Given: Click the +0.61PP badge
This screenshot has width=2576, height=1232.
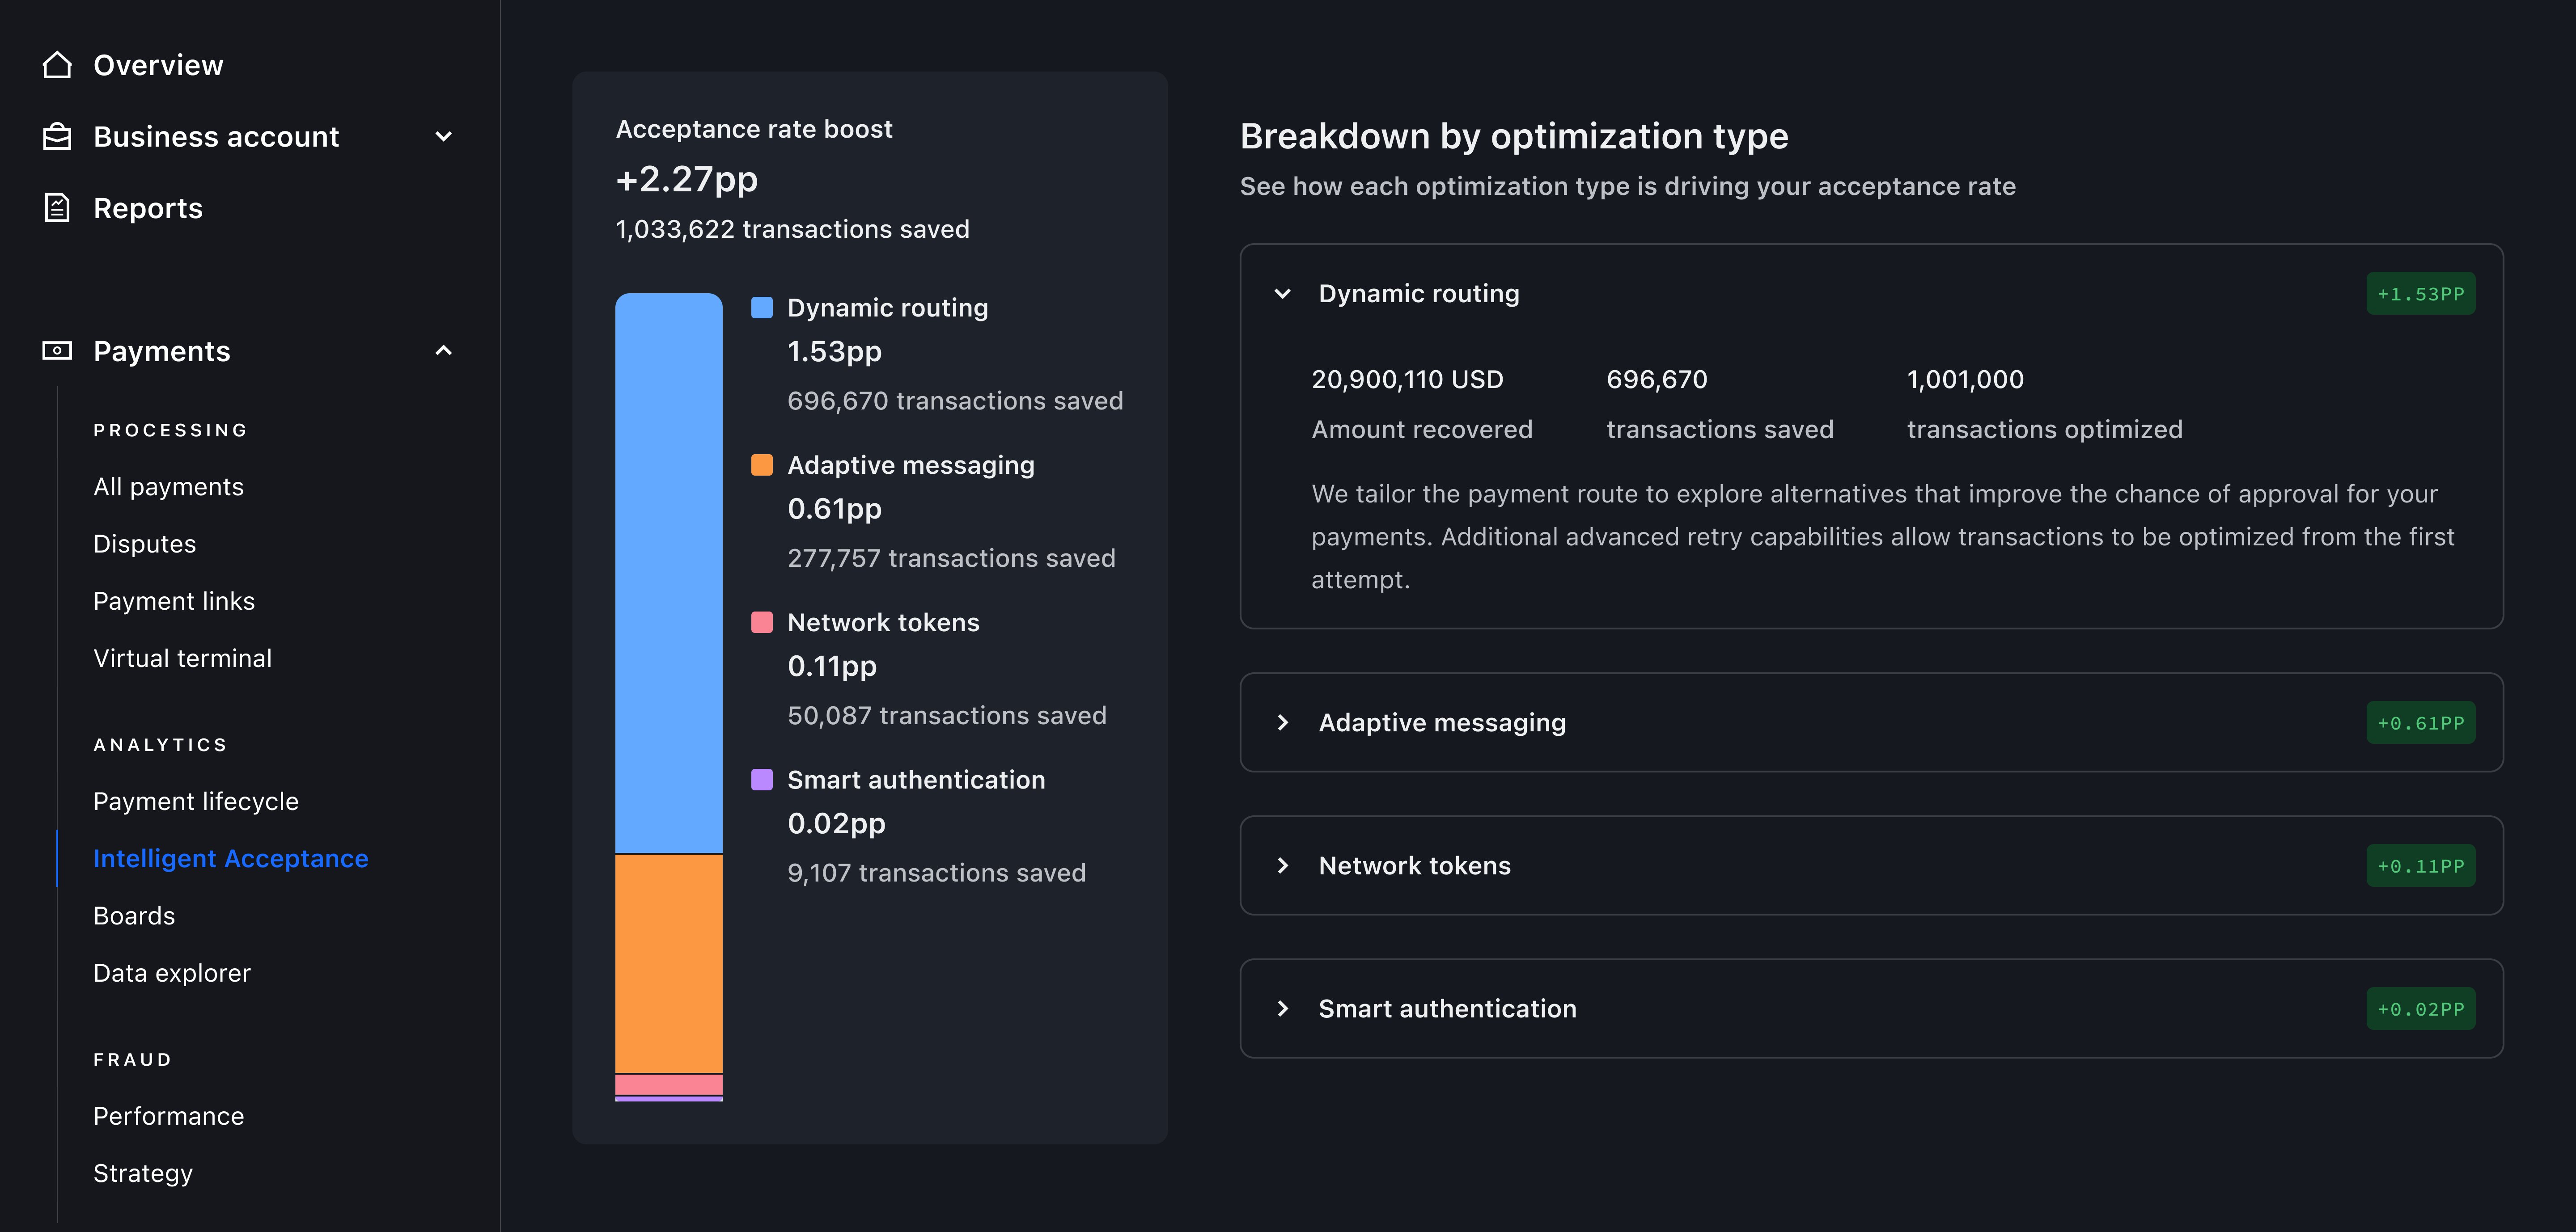Looking at the screenshot, I should click(2420, 722).
